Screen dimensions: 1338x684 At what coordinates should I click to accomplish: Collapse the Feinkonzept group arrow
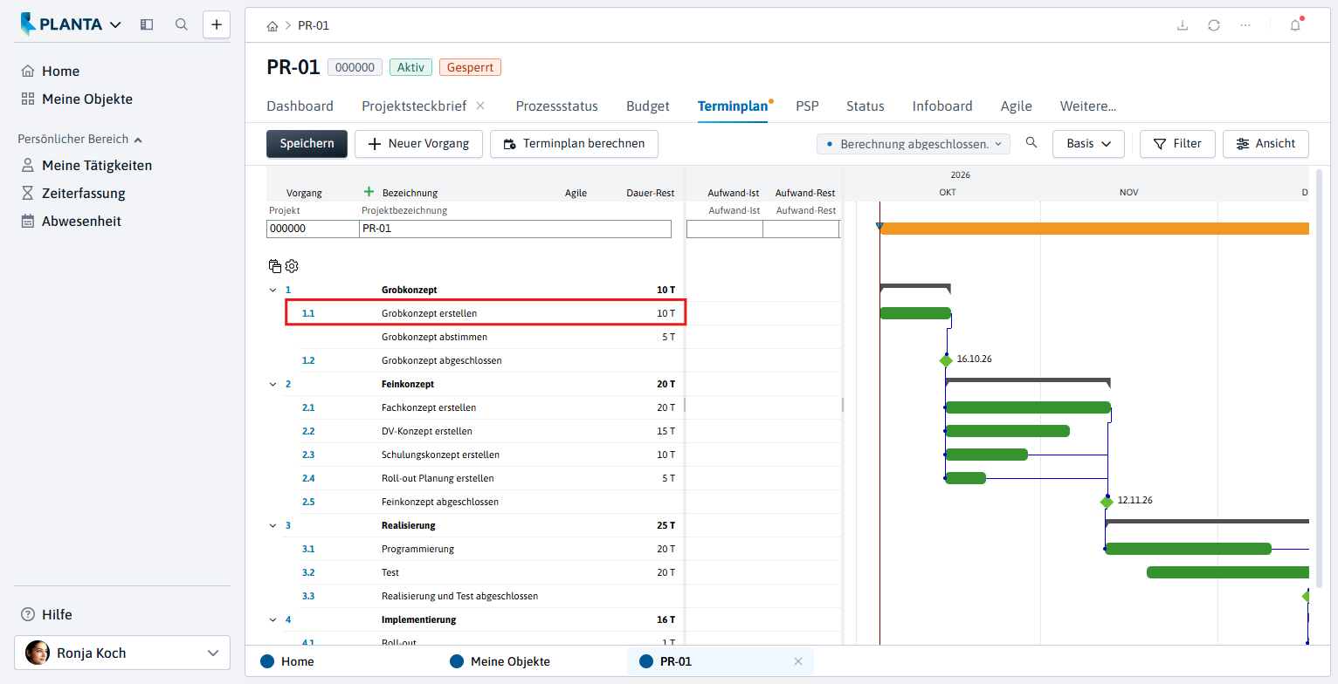pos(273,384)
